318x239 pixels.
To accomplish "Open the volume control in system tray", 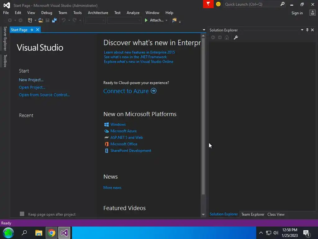I will point(276,233).
